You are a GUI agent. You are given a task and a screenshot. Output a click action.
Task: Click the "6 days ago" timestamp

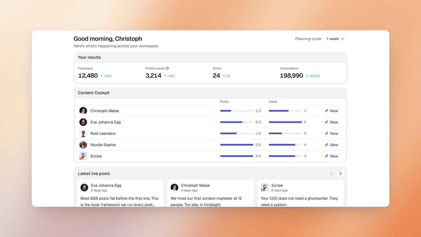pyautogui.click(x=279, y=190)
